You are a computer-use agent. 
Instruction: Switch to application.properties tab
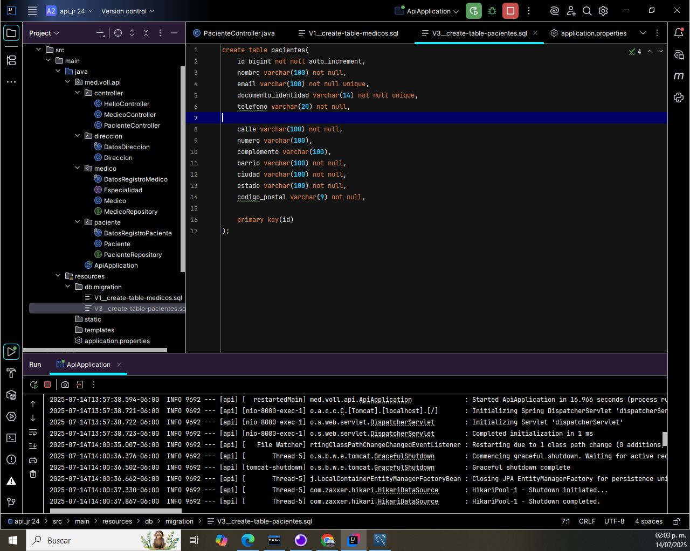pyautogui.click(x=588, y=33)
